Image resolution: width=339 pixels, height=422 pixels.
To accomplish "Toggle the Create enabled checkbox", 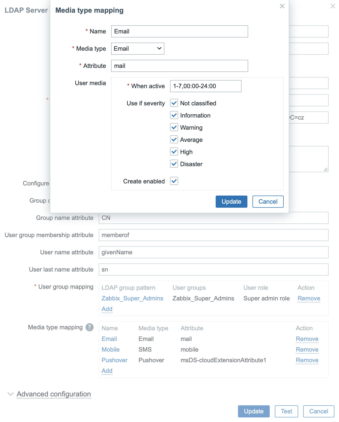I will click(174, 181).
